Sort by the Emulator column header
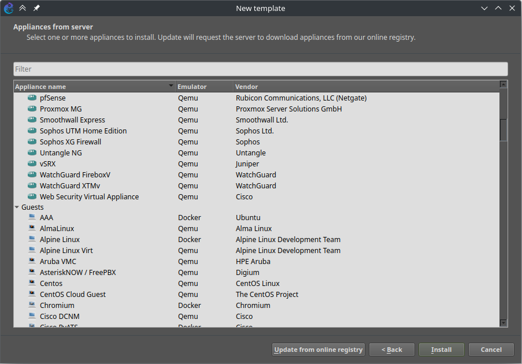The width and height of the screenshot is (522, 364). point(205,87)
